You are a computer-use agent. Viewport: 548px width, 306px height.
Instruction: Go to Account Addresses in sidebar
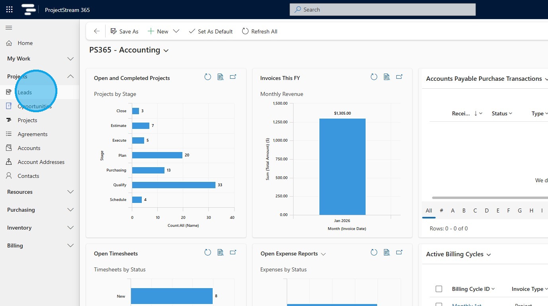tap(41, 162)
